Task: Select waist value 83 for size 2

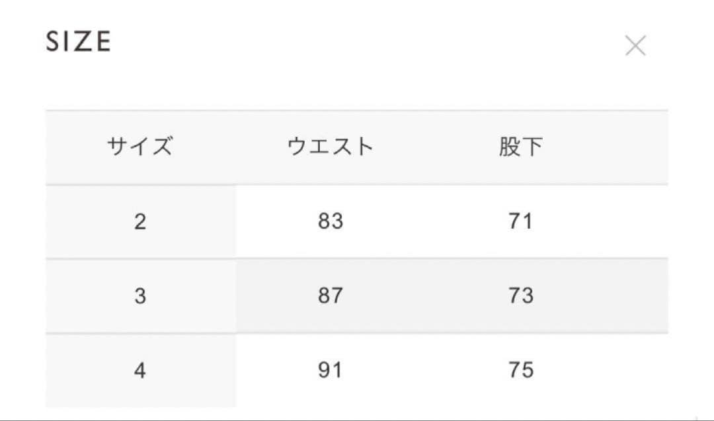Action: point(330,221)
